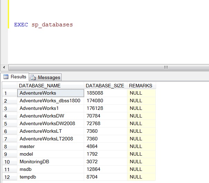The width and height of the screenshot is (209, 183).
Task: Select the master database cell
Action: click(x=51, y=146)
